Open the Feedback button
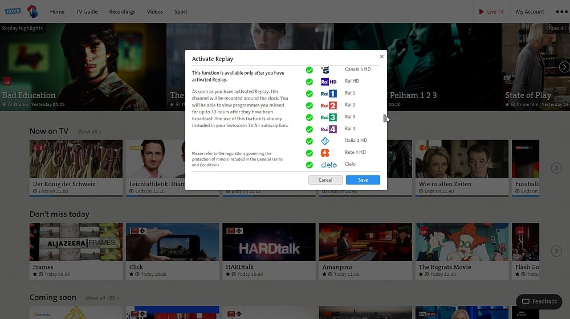The height and width of the screenshot is (319, 570). (x=539, y=301)
